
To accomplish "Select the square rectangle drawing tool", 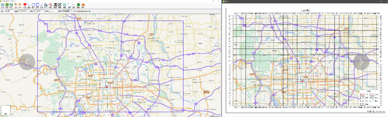I will (x=33, y=5).
